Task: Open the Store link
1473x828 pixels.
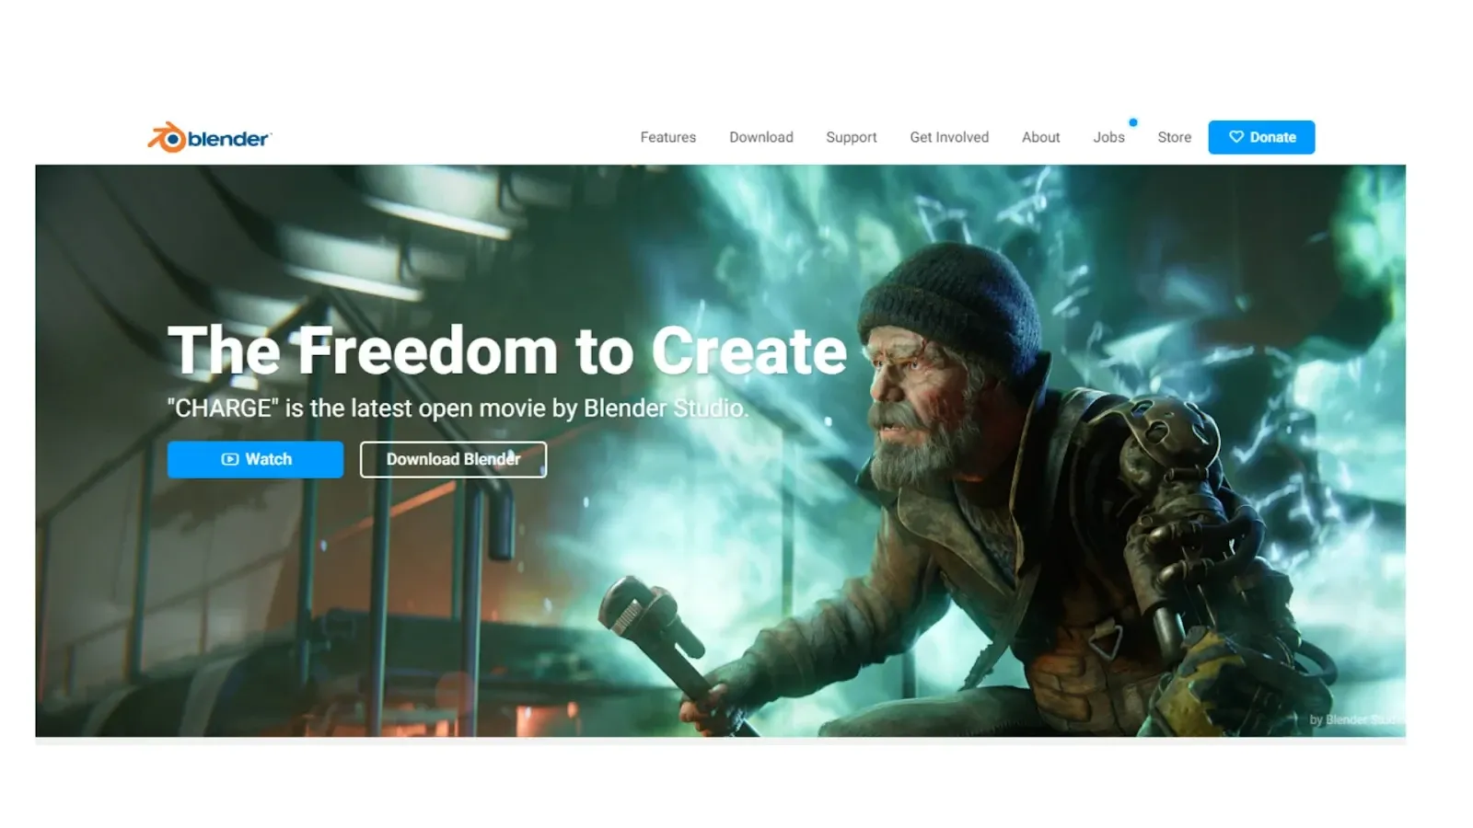Action: coord(1174,137)
